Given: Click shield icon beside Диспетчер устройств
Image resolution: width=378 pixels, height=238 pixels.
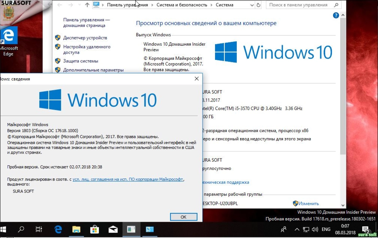Looking at the screenshot, I should (x=58, y=38).
